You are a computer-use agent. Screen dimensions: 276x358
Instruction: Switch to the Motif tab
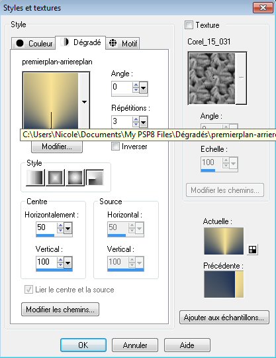point(122,43)
